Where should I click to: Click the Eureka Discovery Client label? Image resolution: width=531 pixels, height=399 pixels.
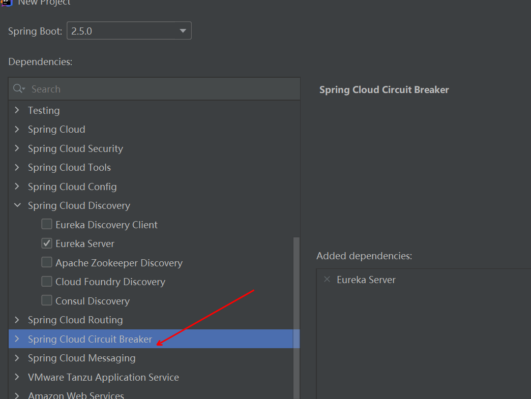point(106,225)
